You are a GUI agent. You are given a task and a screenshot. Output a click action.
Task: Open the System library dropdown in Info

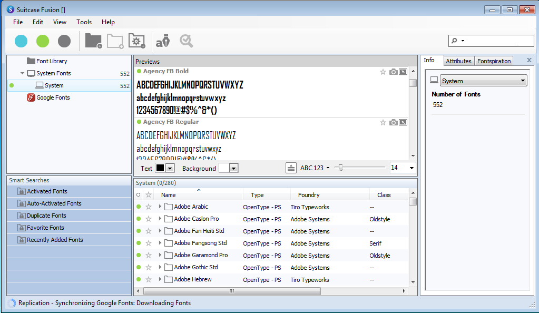click(x=483, y=81)
